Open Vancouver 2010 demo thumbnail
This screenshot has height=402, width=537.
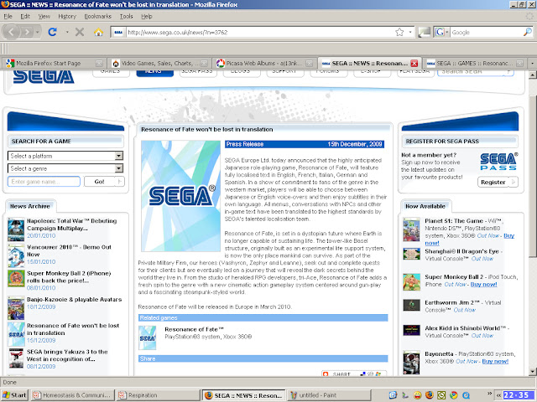(16, 255)
